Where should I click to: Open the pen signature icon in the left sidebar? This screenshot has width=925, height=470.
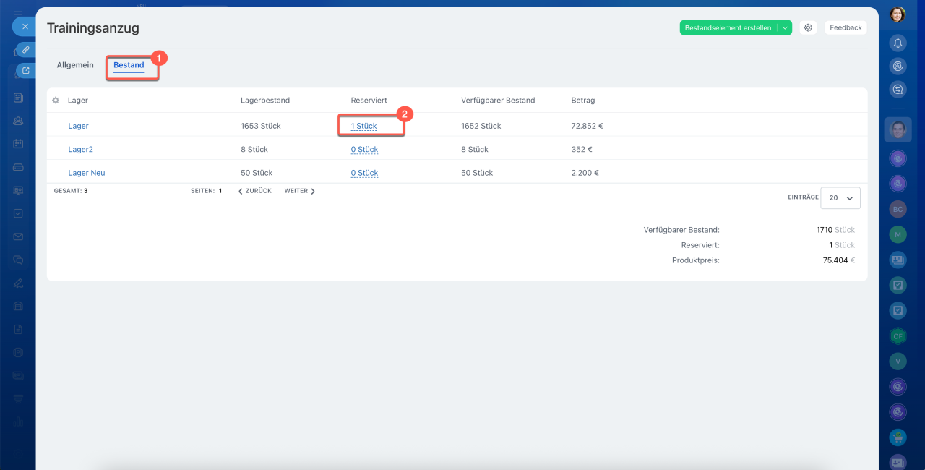(x=18, y=283)
